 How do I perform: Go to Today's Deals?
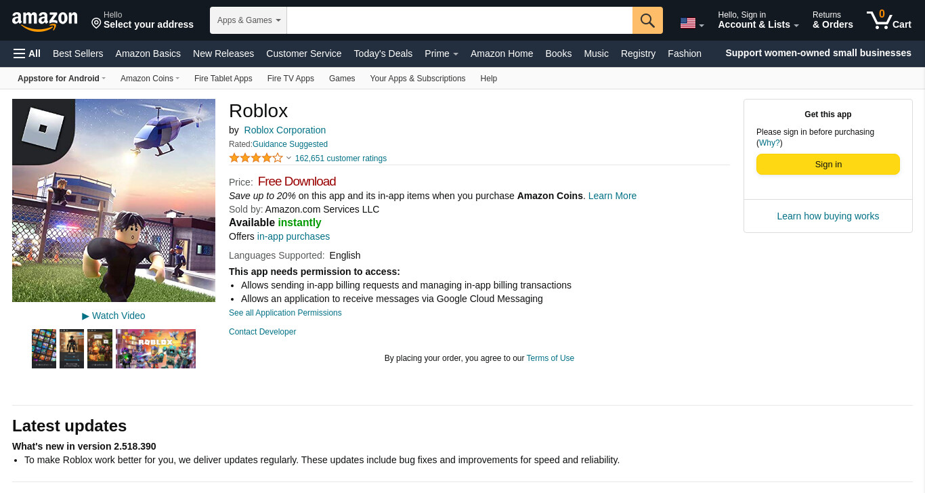point(383,53)
